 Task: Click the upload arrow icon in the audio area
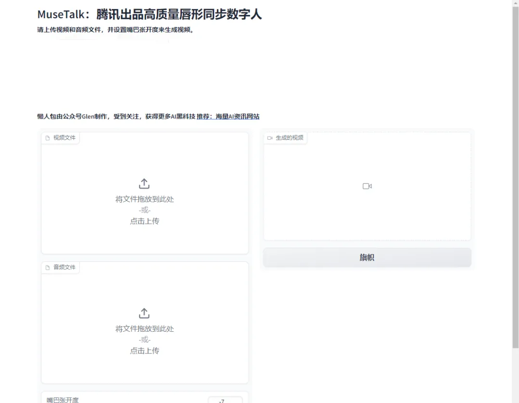(144, 313)
